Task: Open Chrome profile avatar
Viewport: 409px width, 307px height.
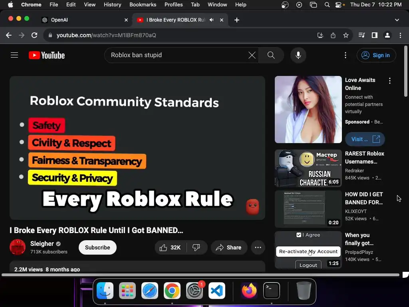Action: point(387,35)
